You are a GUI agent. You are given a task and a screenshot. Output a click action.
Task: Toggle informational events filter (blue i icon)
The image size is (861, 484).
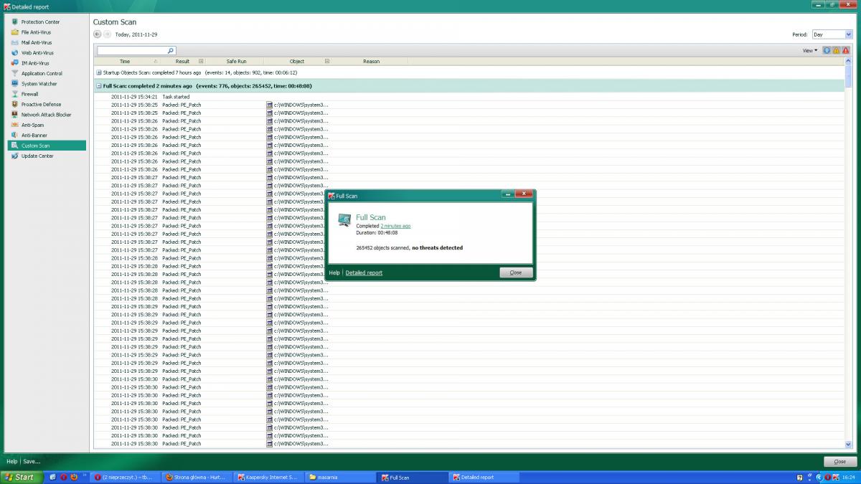(x=827, y=50)
